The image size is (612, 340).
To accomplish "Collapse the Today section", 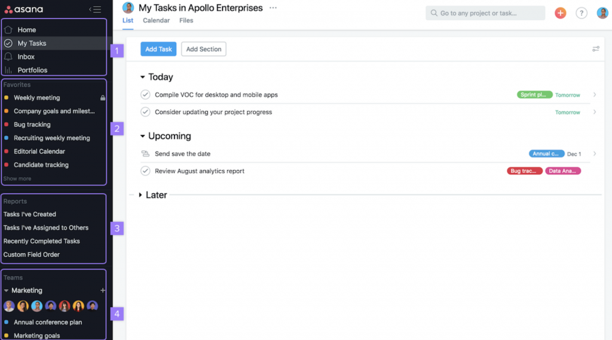I will pos(143,77).
